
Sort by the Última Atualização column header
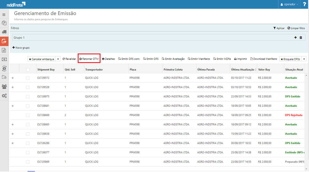tap(243, 70)
